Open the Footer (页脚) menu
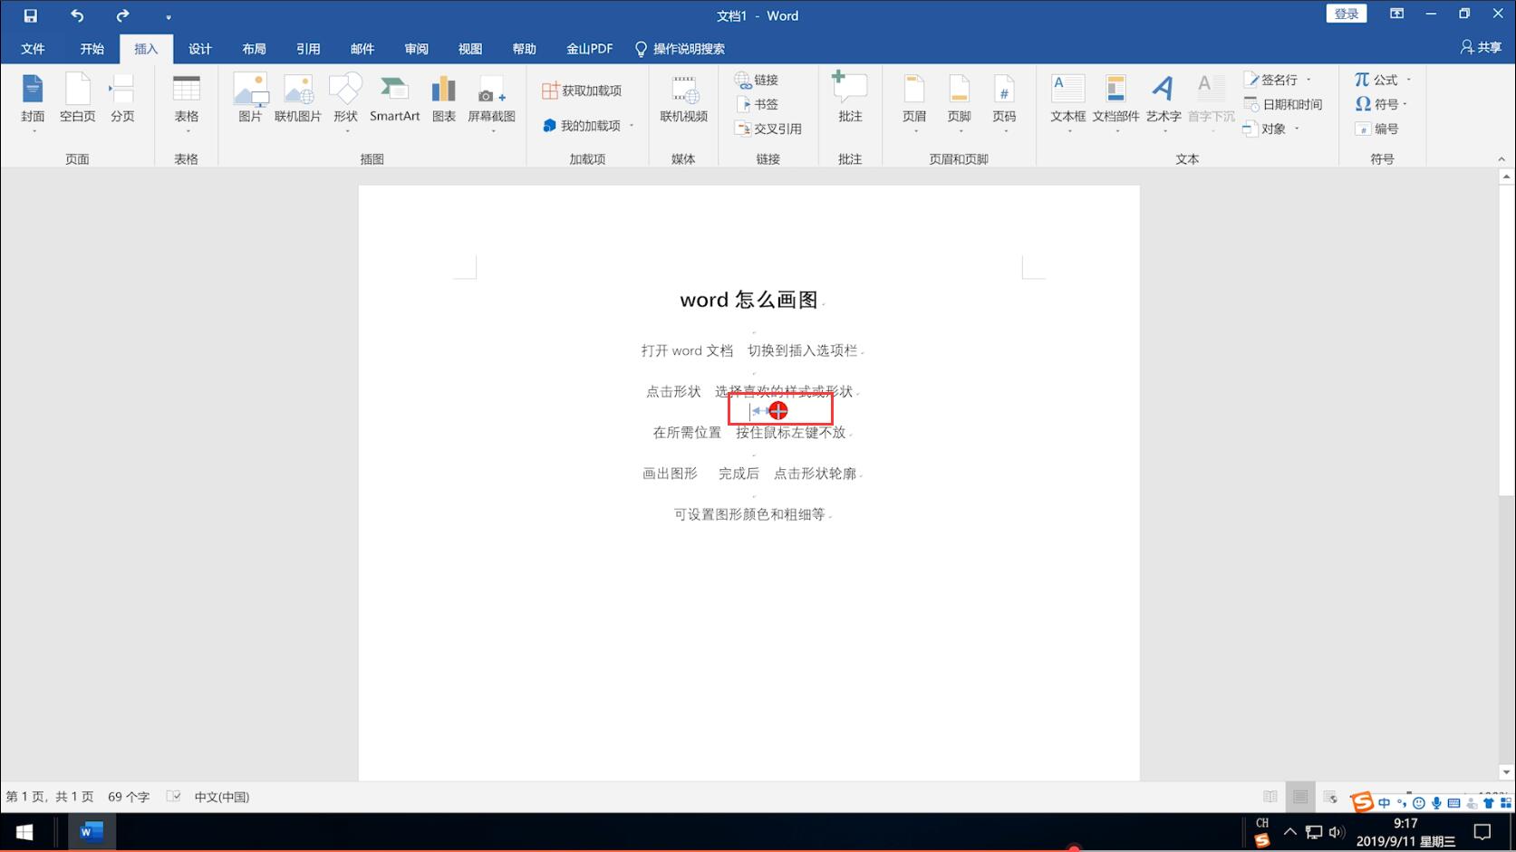The height and width of the screenshot is (852, 1516). [959, 102]
